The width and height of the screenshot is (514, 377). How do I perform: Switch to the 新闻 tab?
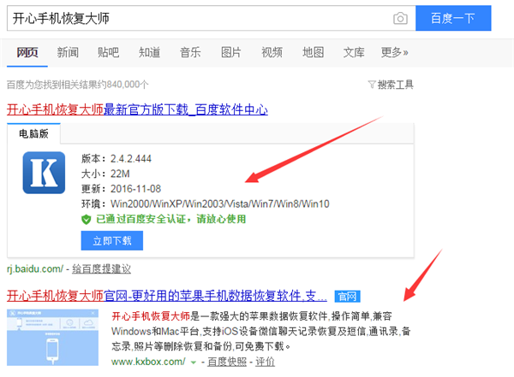pyautogui.click(x=68, y=53)
